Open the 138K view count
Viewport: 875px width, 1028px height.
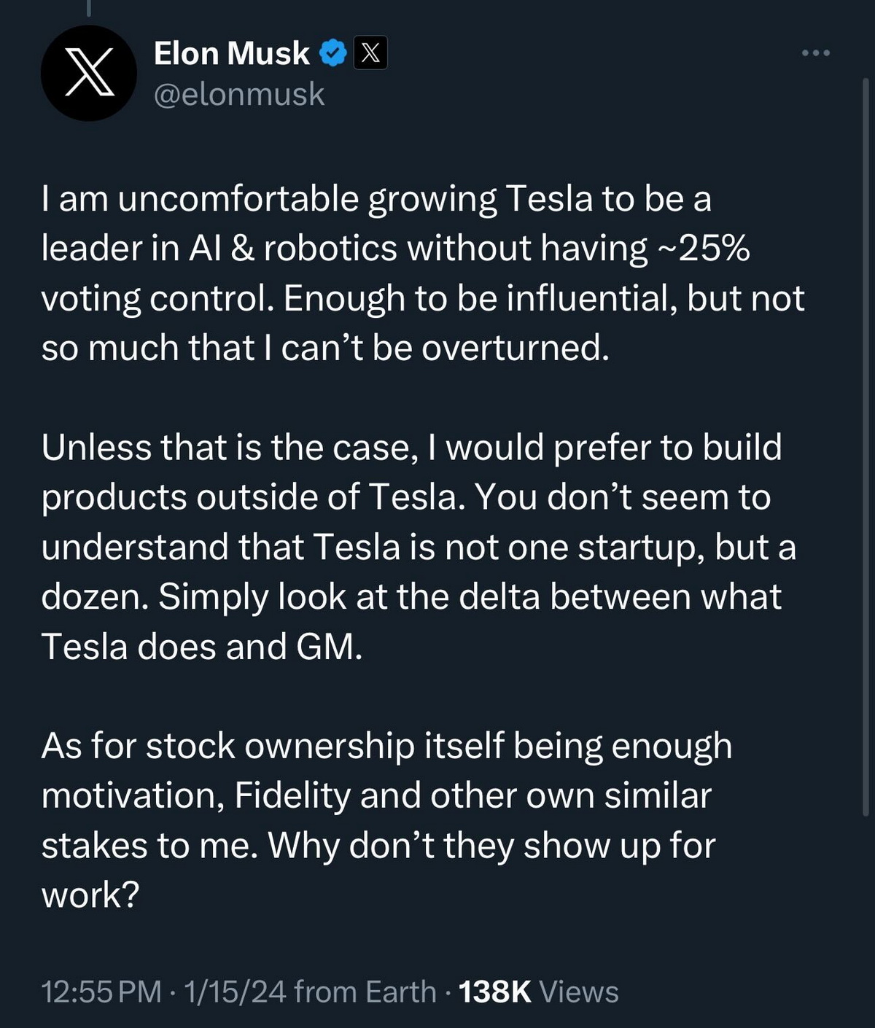(495, 992)
